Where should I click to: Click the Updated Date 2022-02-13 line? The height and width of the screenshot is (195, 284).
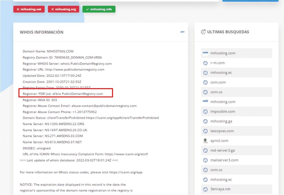[52, 76]
